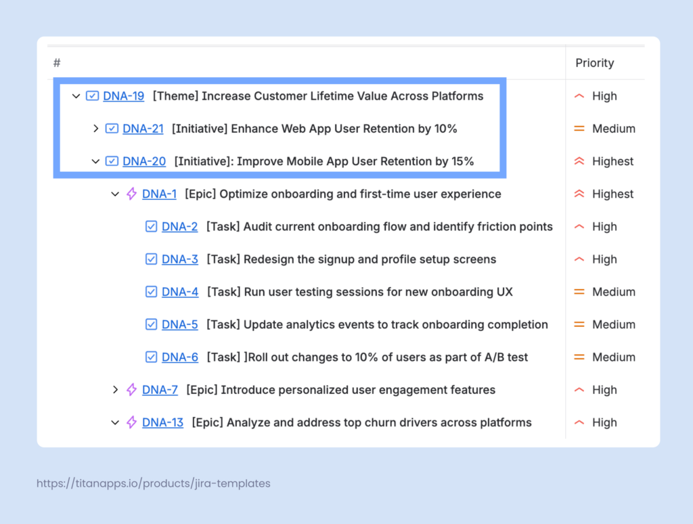This screenshot has height=524, width=693.
Task: Select the Epic icon next to DNA-1
Action: coord(131,194)
